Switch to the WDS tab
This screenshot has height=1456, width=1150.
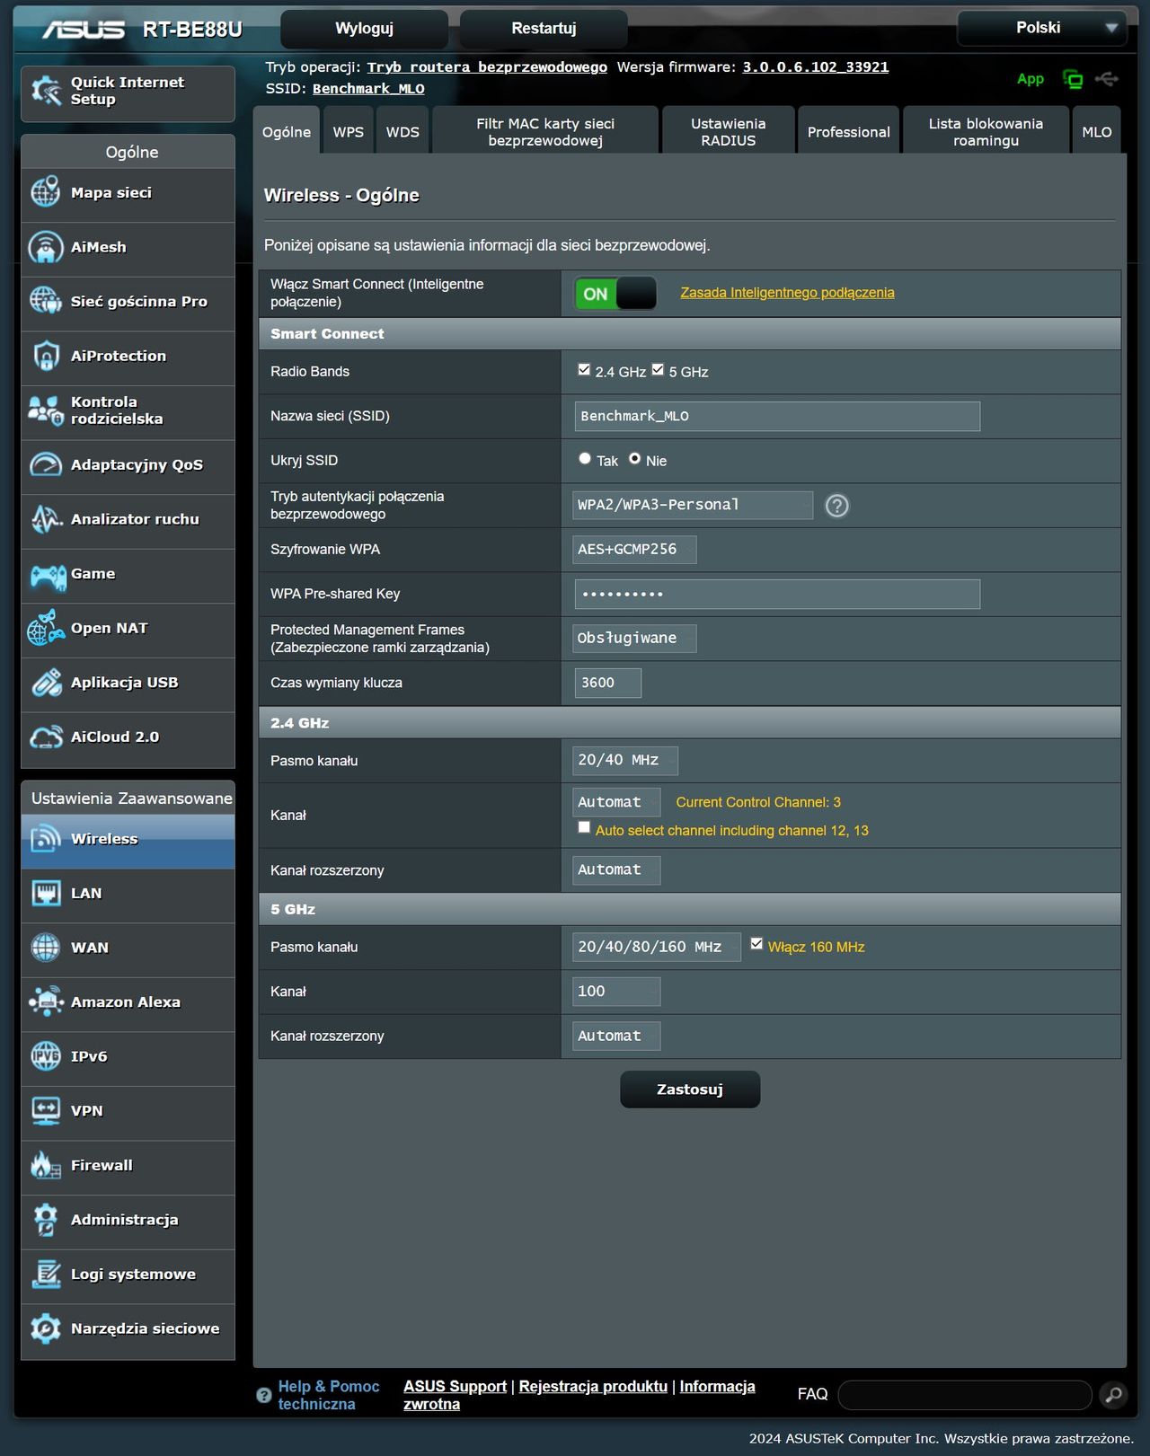(x=402, y=131)
